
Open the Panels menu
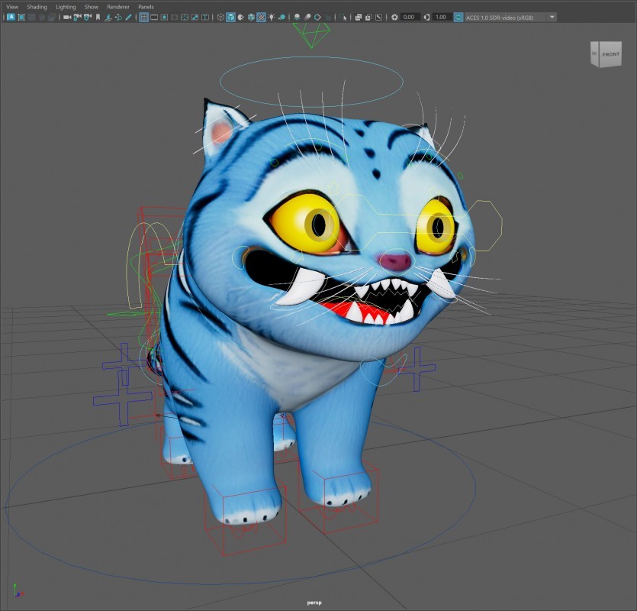(x=146, y=7)
